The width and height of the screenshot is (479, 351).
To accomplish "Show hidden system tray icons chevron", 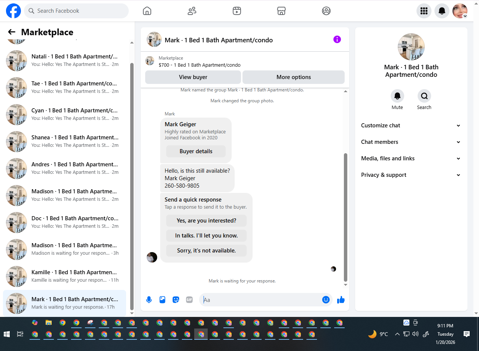I will (397, 334).
